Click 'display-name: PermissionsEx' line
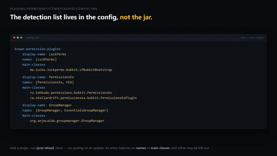277x156 pixels. pyautogui.click(x=48, y=77)
